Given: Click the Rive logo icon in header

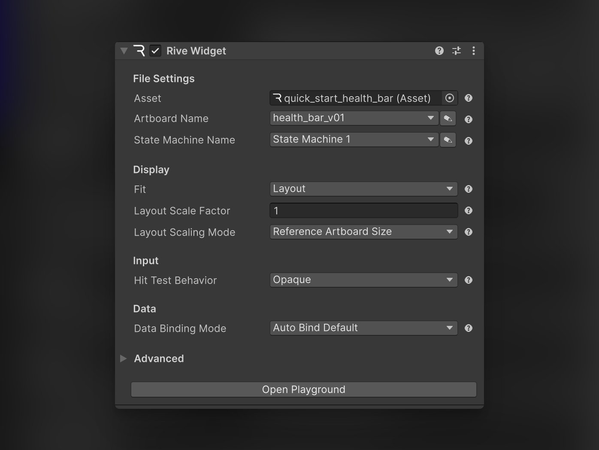Looking at the screenshot, I should pyautogui.click(x=139, y=51).
